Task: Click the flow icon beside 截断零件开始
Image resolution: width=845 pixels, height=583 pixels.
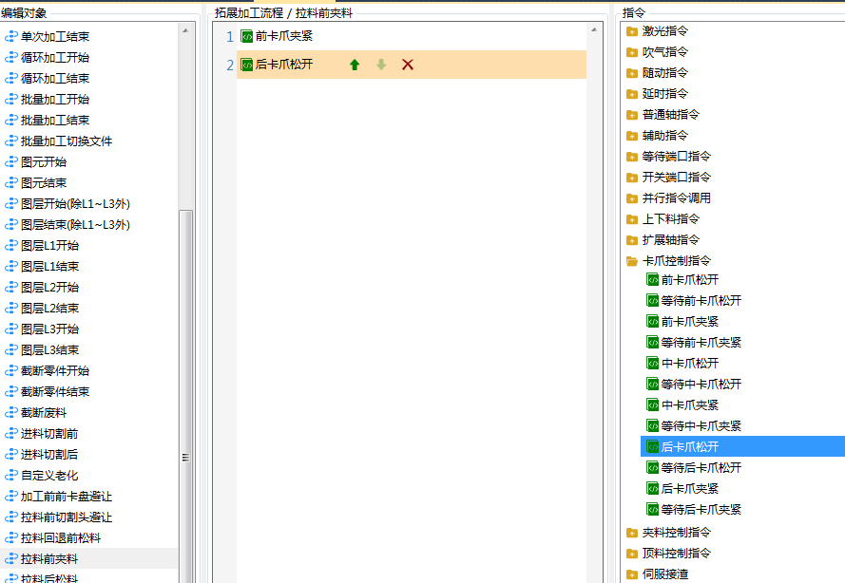Action: (11, 371)
